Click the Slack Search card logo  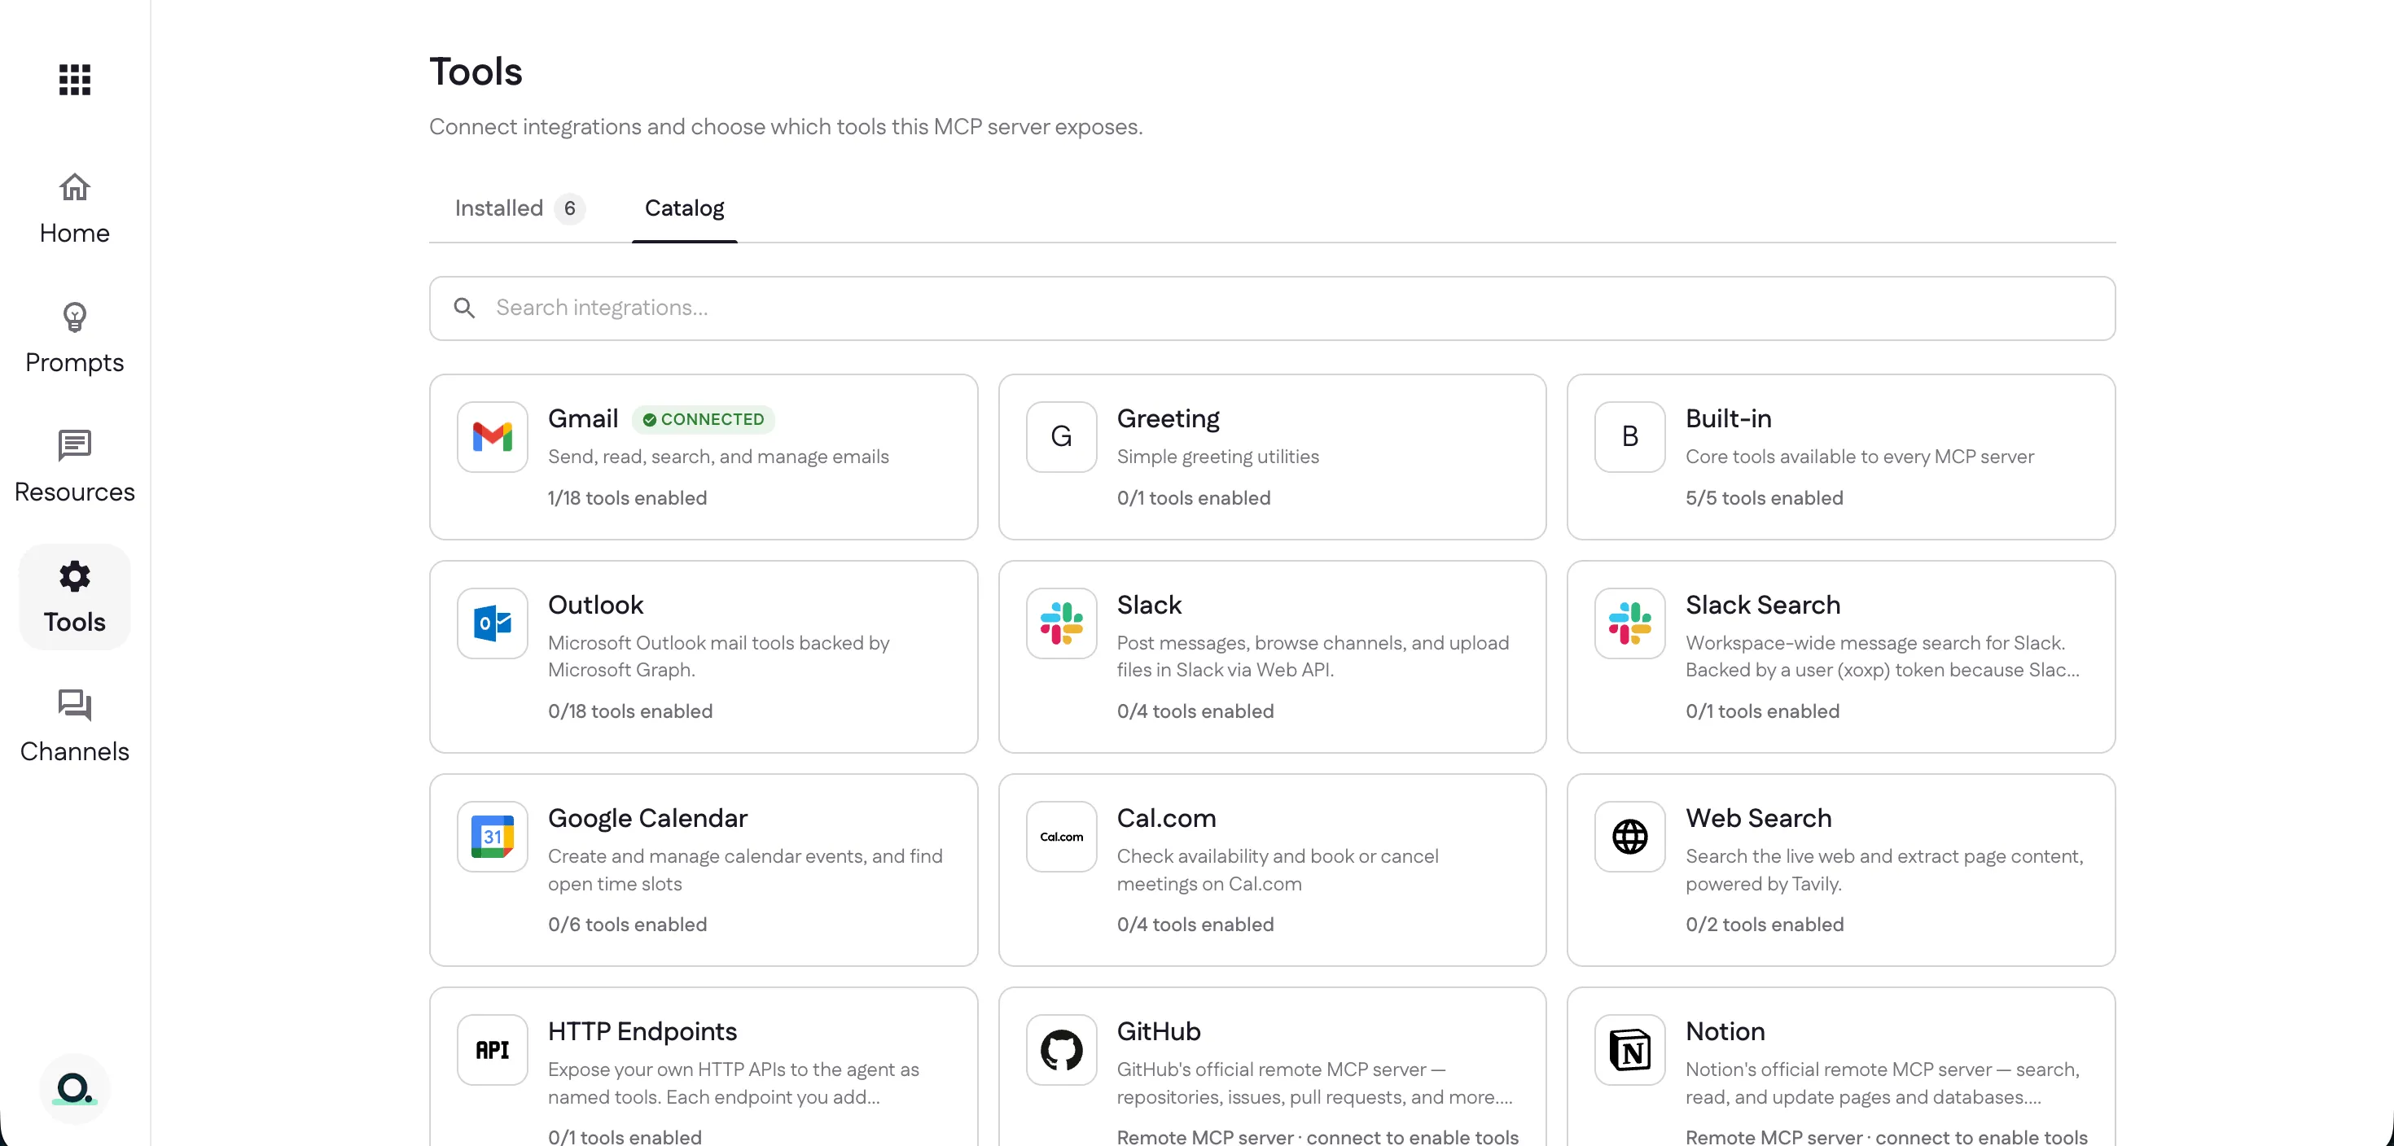1630,623
